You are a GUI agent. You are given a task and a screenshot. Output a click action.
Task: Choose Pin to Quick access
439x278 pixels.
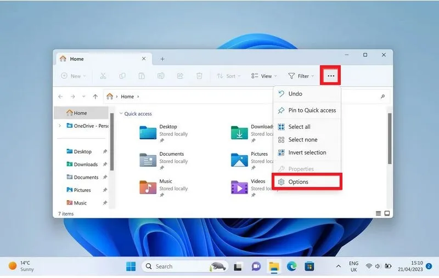click(x=307, y=110)
